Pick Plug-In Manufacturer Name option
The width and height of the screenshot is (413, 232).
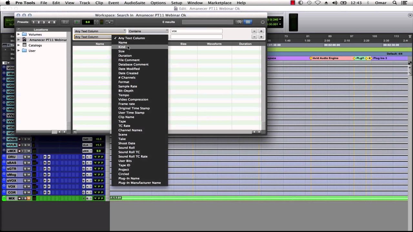click(140, 183)
